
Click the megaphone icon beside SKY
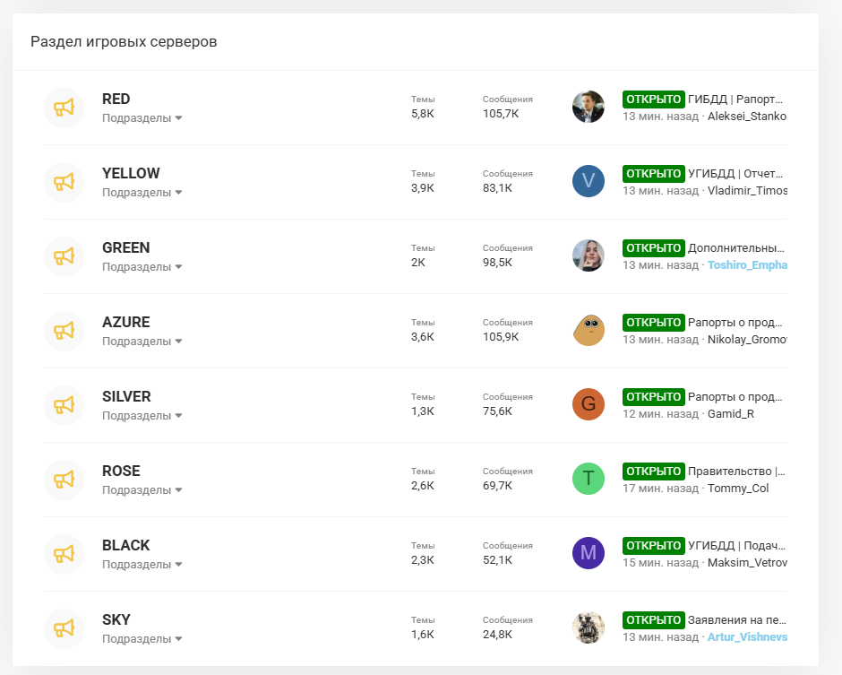64,628
